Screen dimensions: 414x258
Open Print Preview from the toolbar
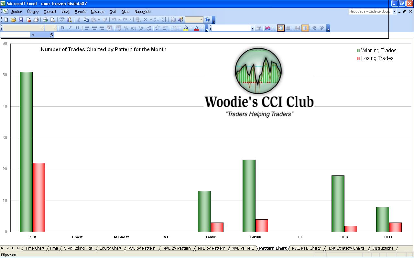tap(53, 20)
